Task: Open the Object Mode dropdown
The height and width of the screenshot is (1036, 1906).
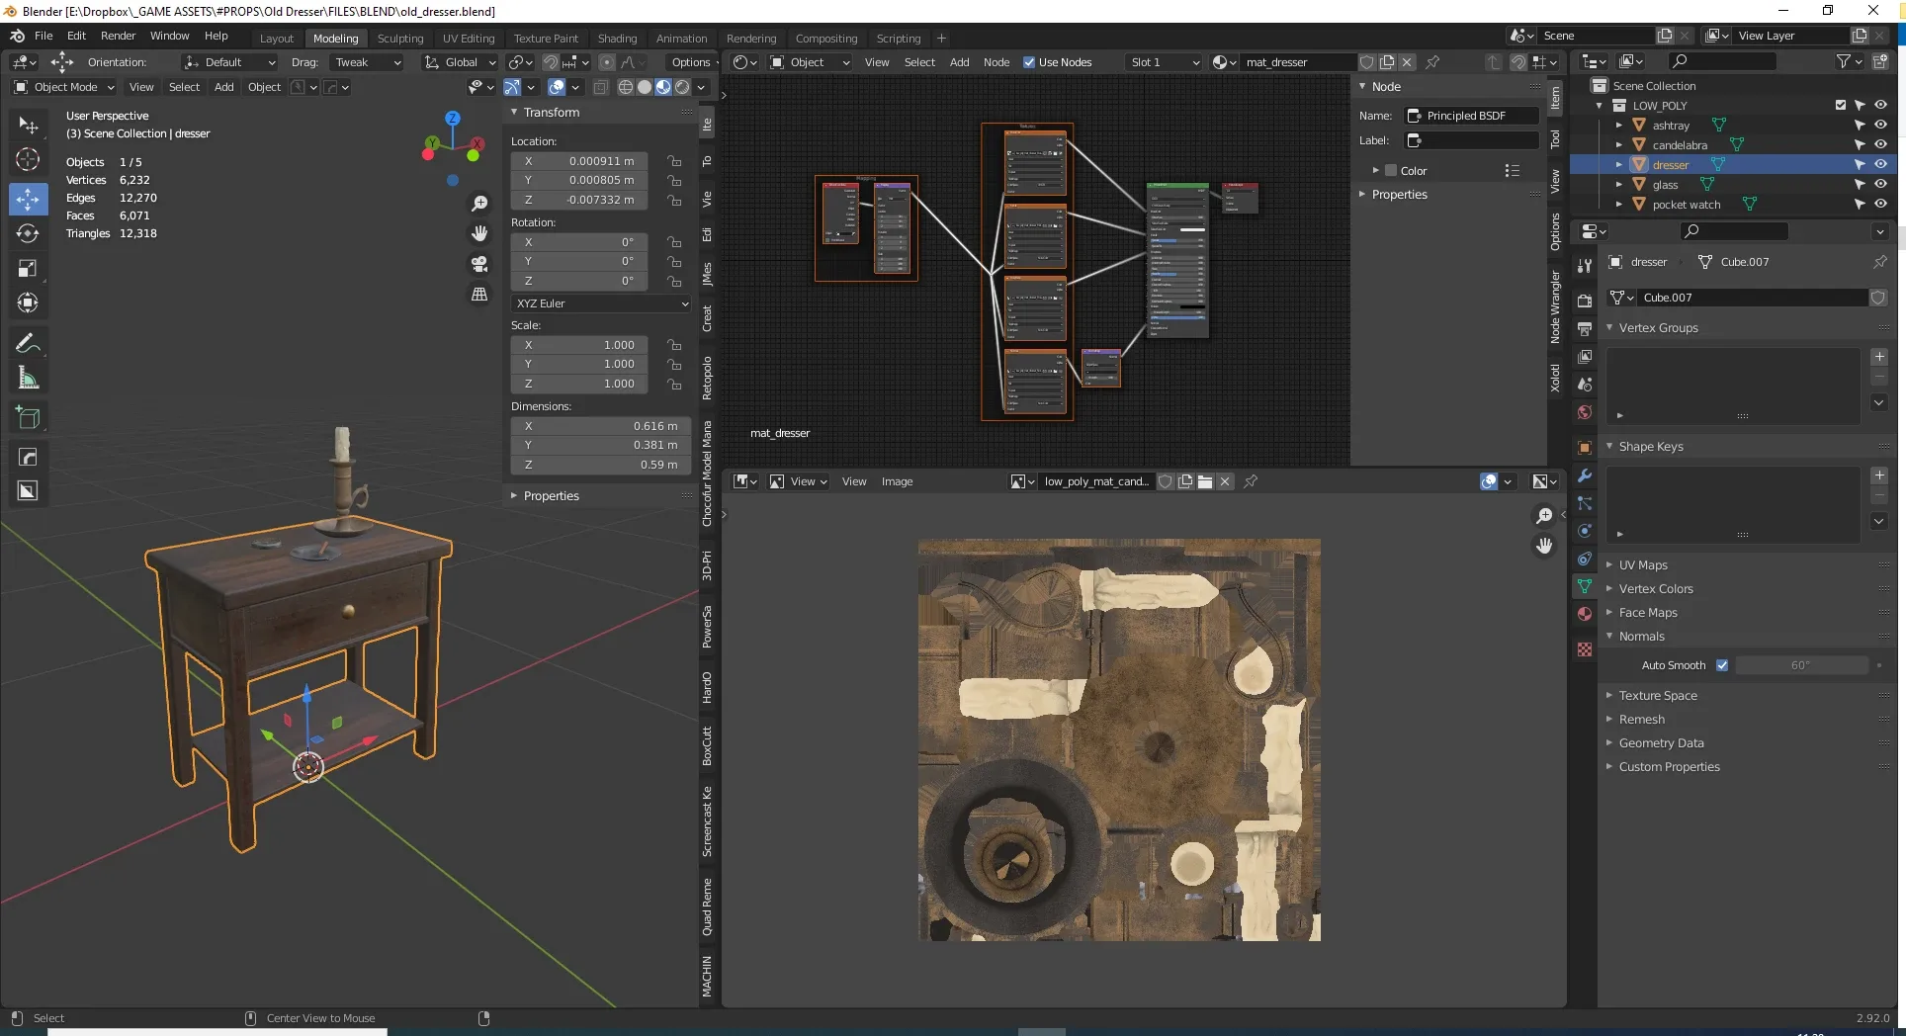Action: click(64, 87)
